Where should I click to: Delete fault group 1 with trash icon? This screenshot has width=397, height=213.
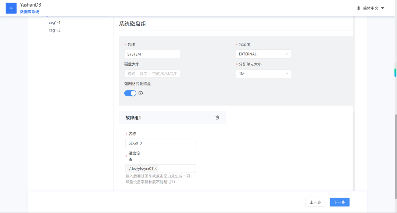217,118
